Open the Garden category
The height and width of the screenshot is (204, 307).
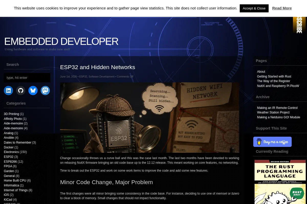pyautogui.click(x=9, y=171)
